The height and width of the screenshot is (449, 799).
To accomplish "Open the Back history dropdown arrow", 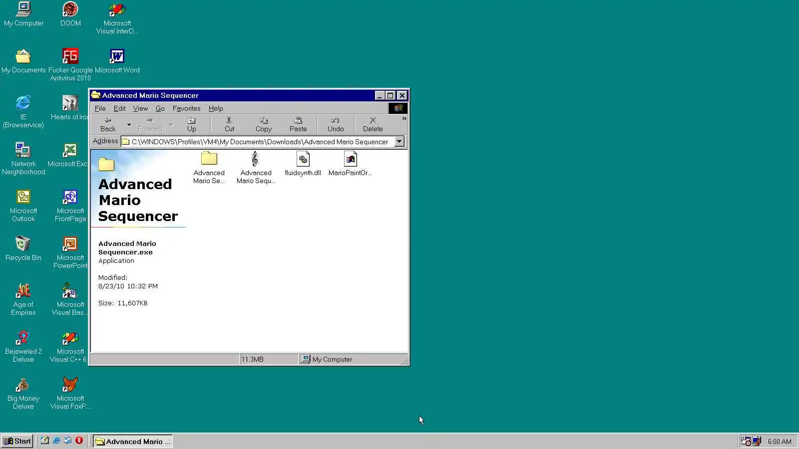I will 129,125.
